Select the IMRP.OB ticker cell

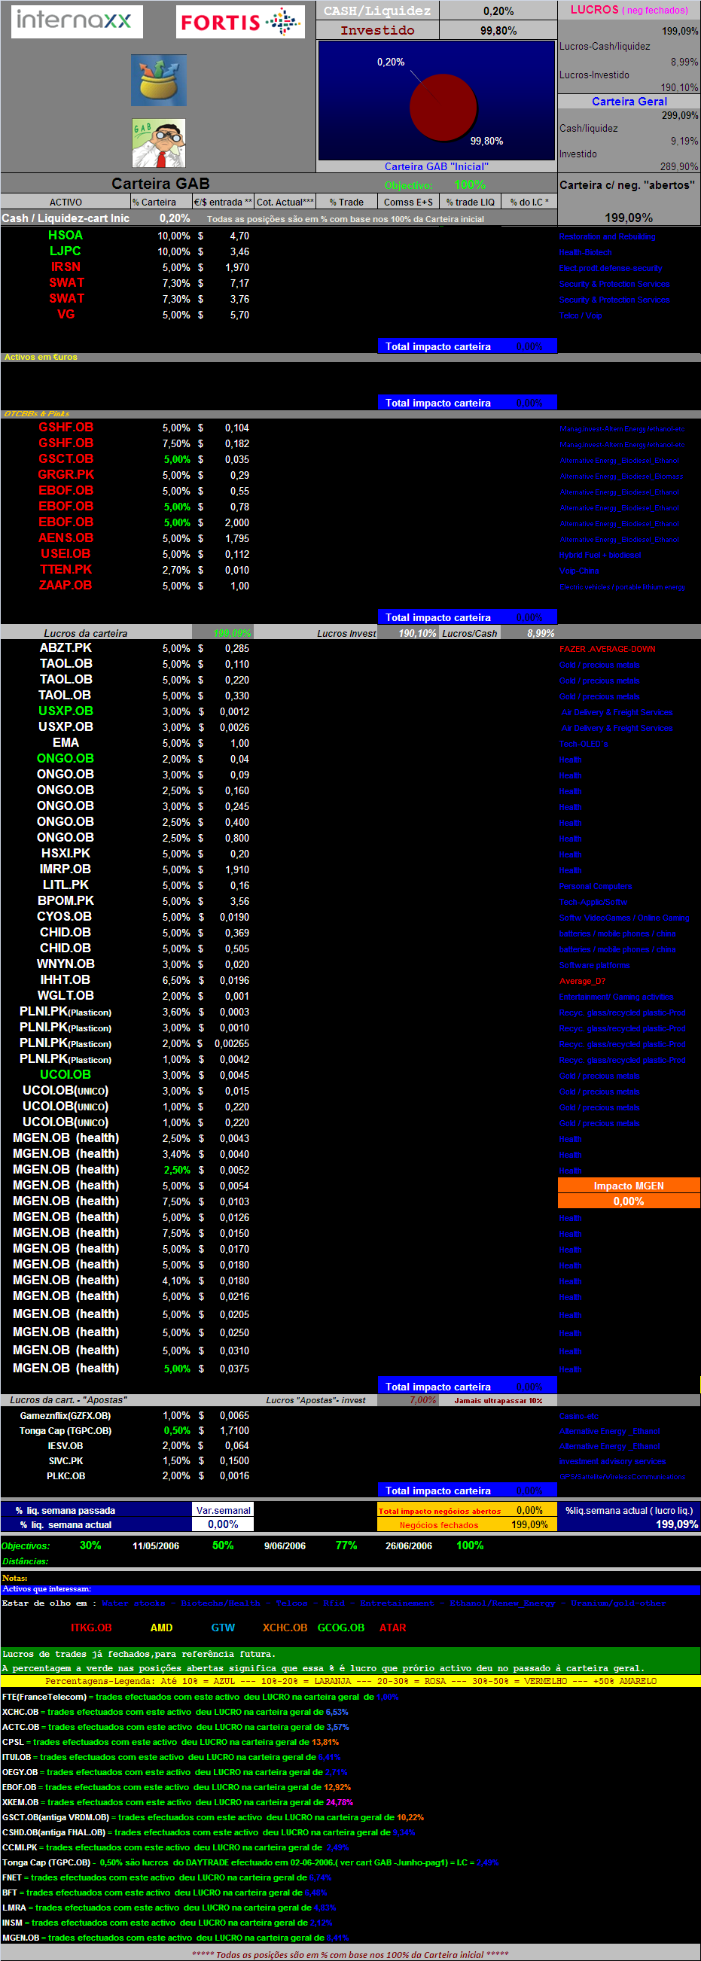point(66,869)
